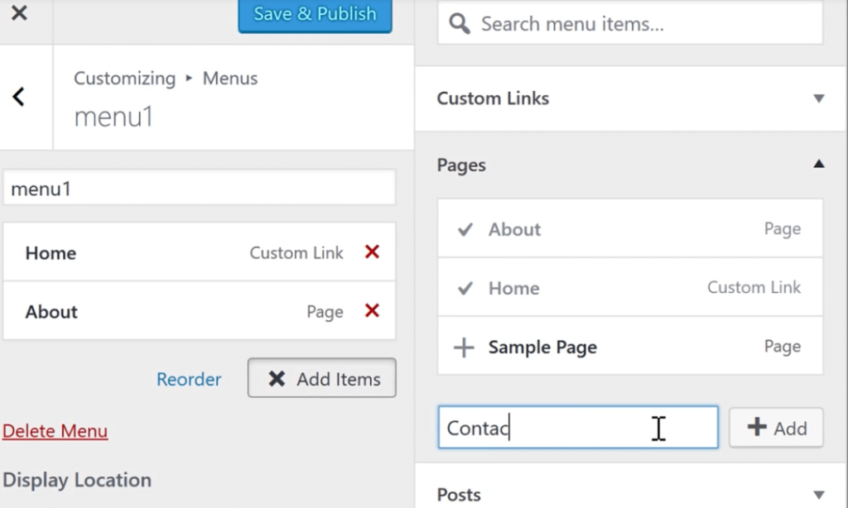
Task: Click the checkmark next to About page
Action: pyautogui.click(x=465, y=230)
